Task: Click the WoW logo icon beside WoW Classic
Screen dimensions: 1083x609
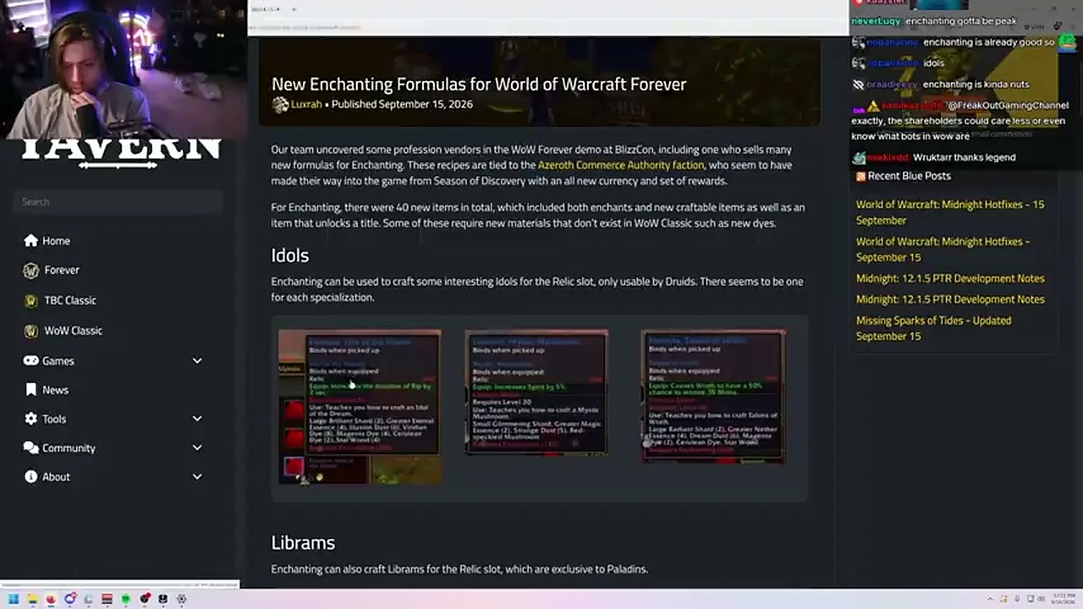Action: point(31,331)
